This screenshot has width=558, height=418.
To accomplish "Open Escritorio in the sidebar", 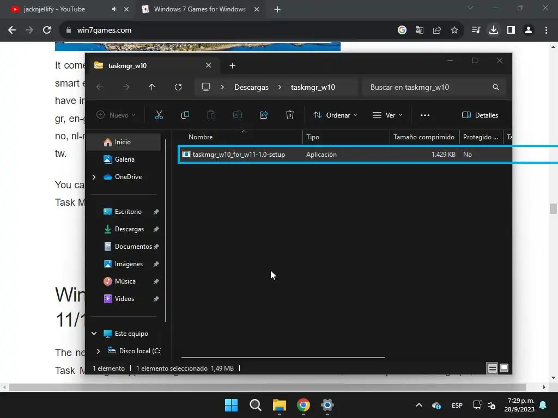I will click(123, 212).
